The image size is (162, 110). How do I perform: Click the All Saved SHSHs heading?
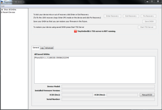[x=42, y=54]
